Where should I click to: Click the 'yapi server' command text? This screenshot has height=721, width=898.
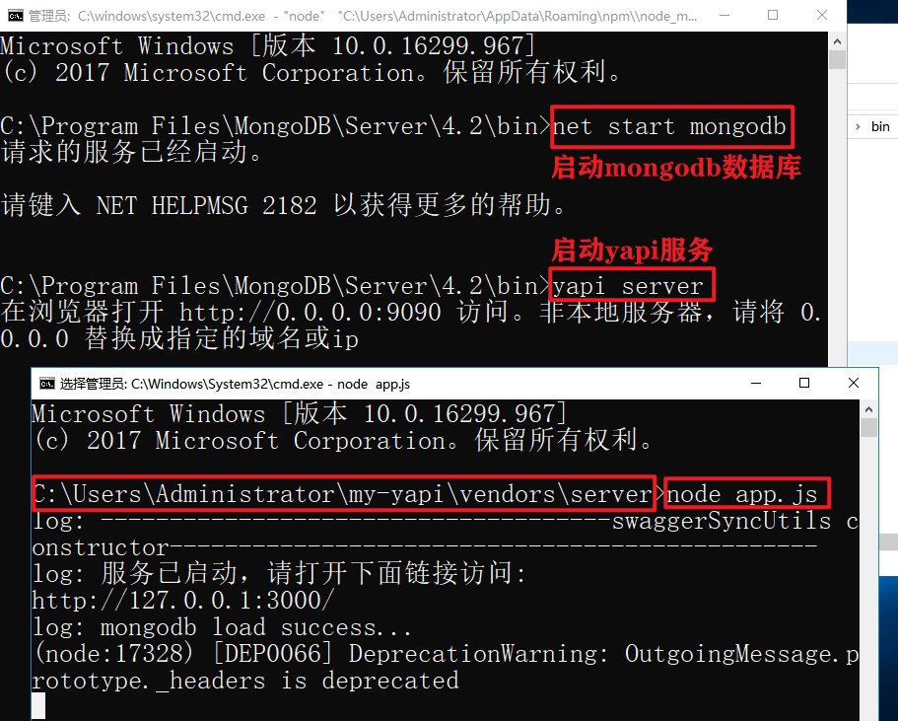(x=628, y=285)
